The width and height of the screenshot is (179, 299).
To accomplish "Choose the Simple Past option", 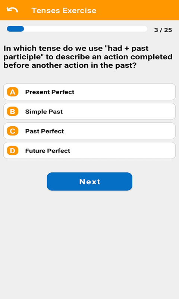I will (x=89, y=111).
